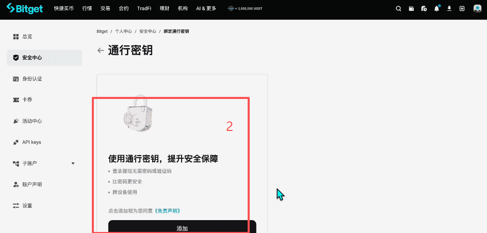Click 个人中心 in the breadcrumb
Image resolution: width=487 pixels, height=233 pixels.
pos(123,31)
